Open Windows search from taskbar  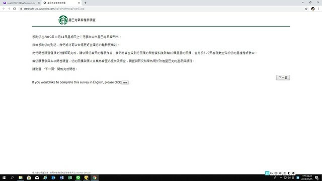tap(12, 177)
